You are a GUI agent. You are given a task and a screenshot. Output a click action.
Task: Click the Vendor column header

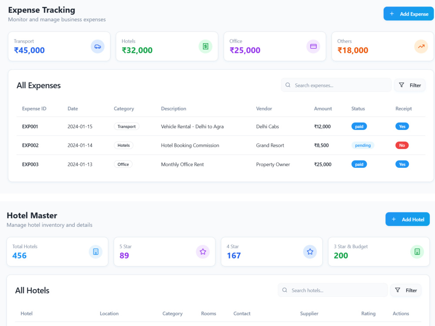pyautogui.click(x=264, y=109)
